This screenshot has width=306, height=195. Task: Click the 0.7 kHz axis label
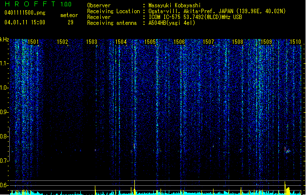4,161
